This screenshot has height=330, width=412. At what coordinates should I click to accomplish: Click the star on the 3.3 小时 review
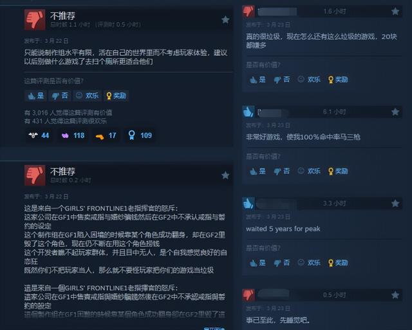point(395,204)
